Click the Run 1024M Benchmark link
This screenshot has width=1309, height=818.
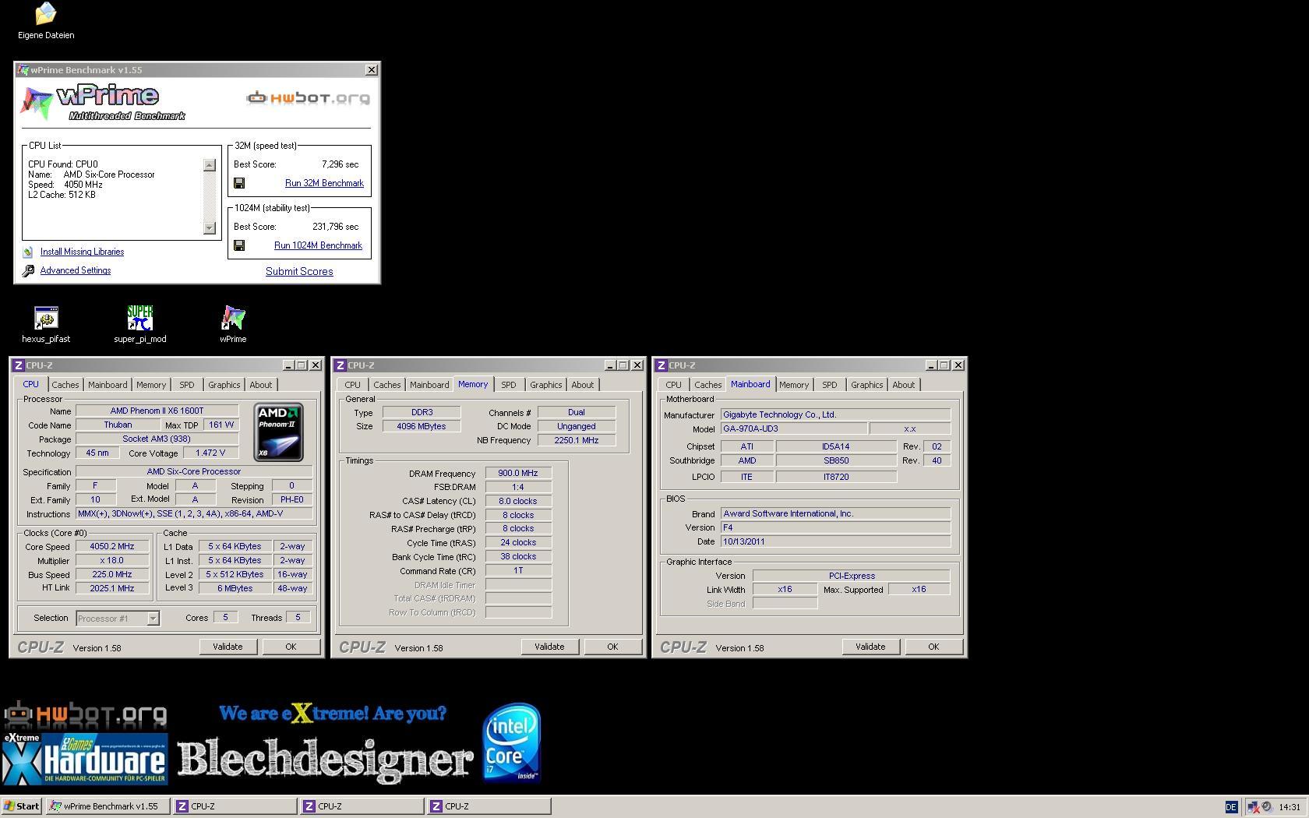(x=318, y=245)
